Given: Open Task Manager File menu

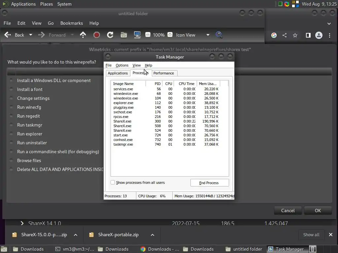Looking at the screenshot, I should (108, 65).
